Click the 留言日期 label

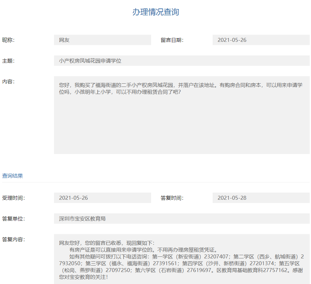click(x=172, y=40)
